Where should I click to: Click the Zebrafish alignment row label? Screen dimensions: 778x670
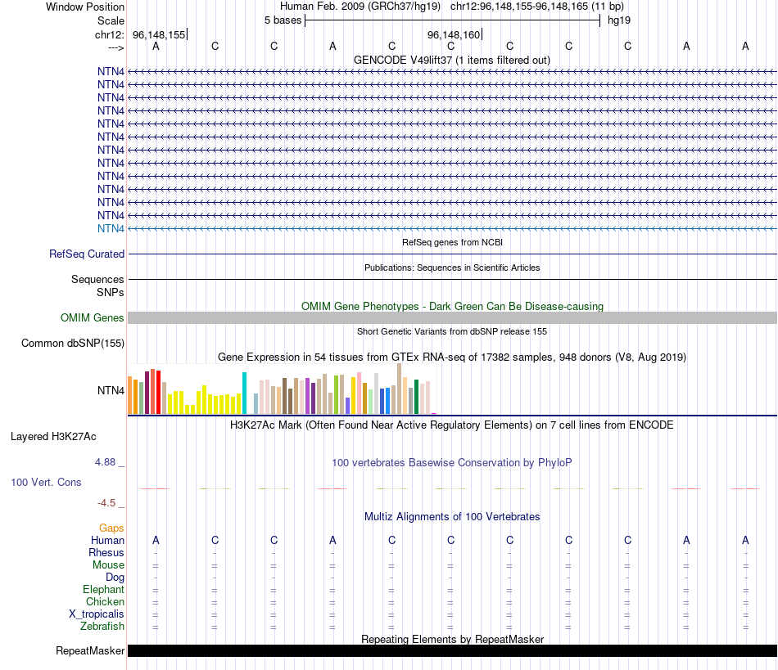click(x=102, y=626)
